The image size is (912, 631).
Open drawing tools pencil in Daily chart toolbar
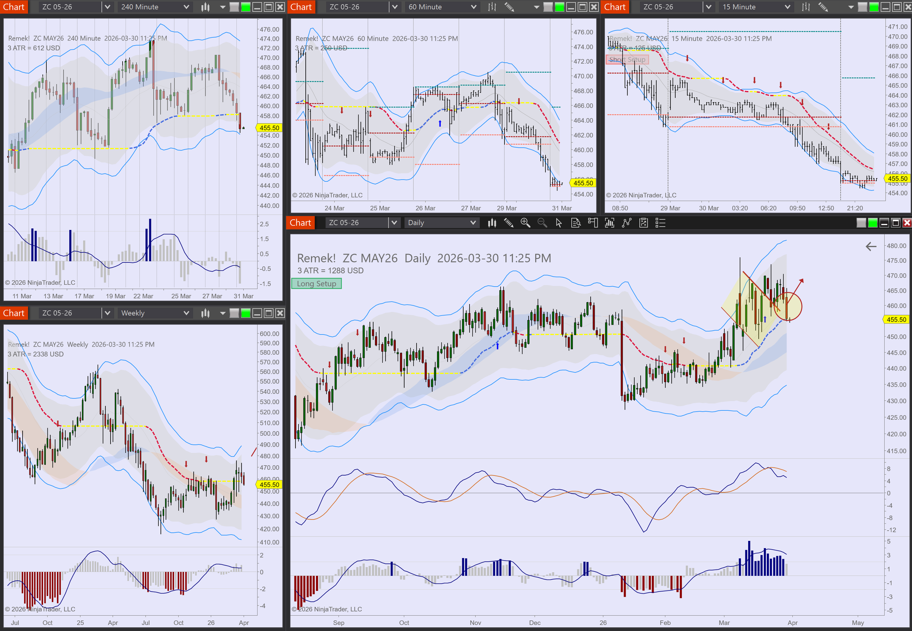[x=509, y=223]
